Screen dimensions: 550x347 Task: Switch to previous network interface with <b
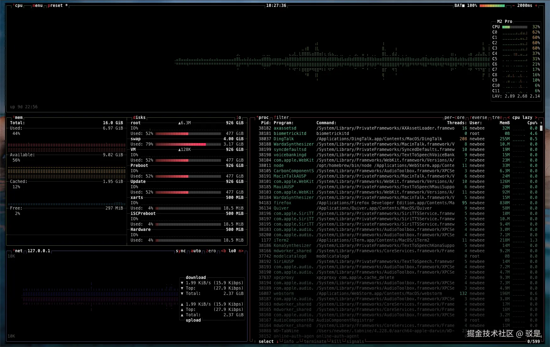[224, 251]
